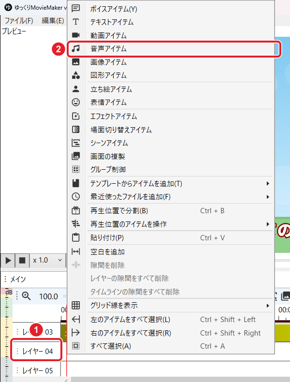Click the dB audio level meter
Screen dimensions: 290x382
click(7, 335)
